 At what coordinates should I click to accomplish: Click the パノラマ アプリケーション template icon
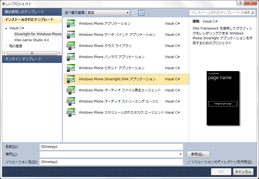(71, 57)
